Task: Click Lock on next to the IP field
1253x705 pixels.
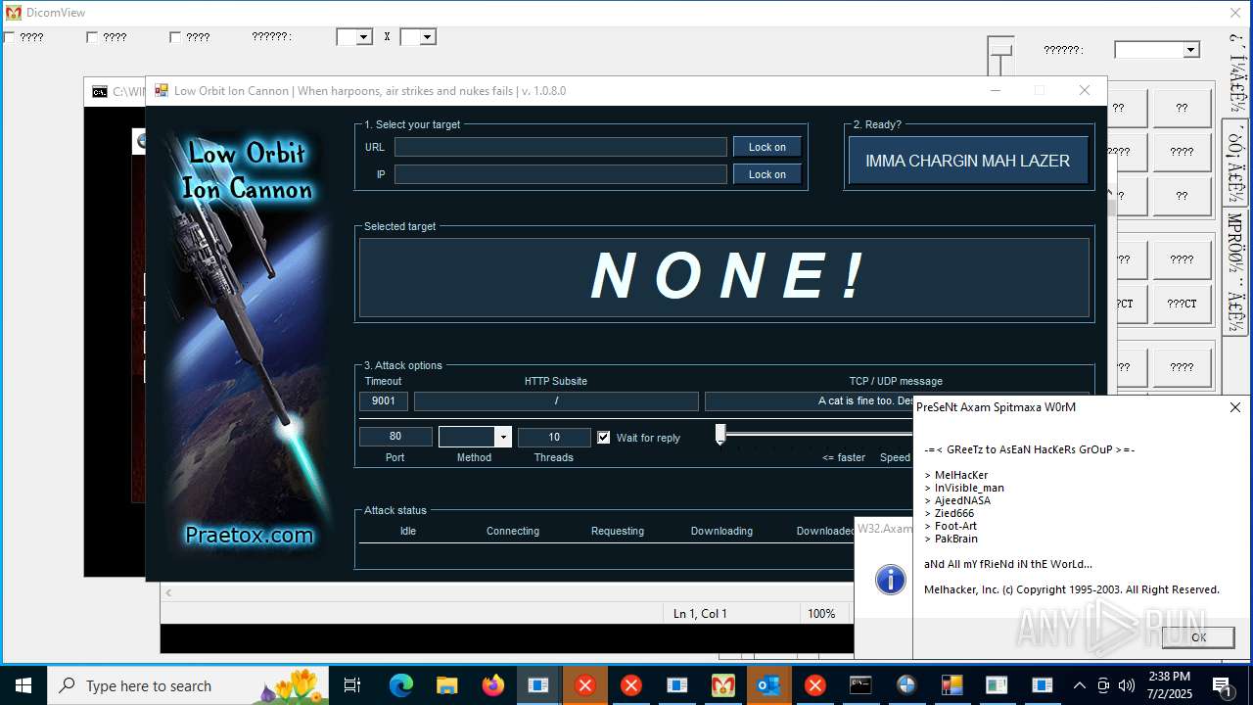Action: [x=767, y=174]
